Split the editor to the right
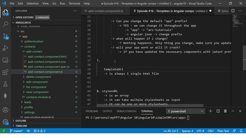 point(233,11)
